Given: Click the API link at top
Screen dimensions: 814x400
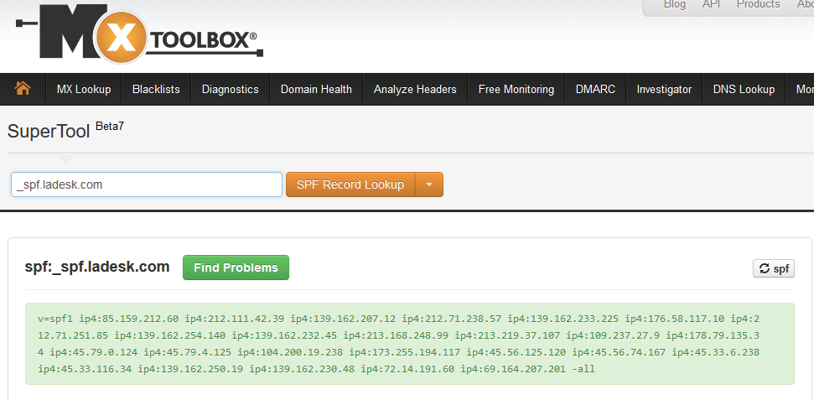Looking at the screenshot, I should [711, 5].
